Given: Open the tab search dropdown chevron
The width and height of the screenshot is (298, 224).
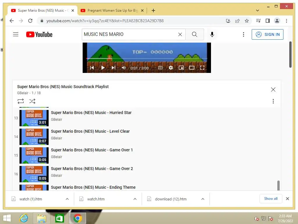Looking at the screenshot, I should (258, 10).
